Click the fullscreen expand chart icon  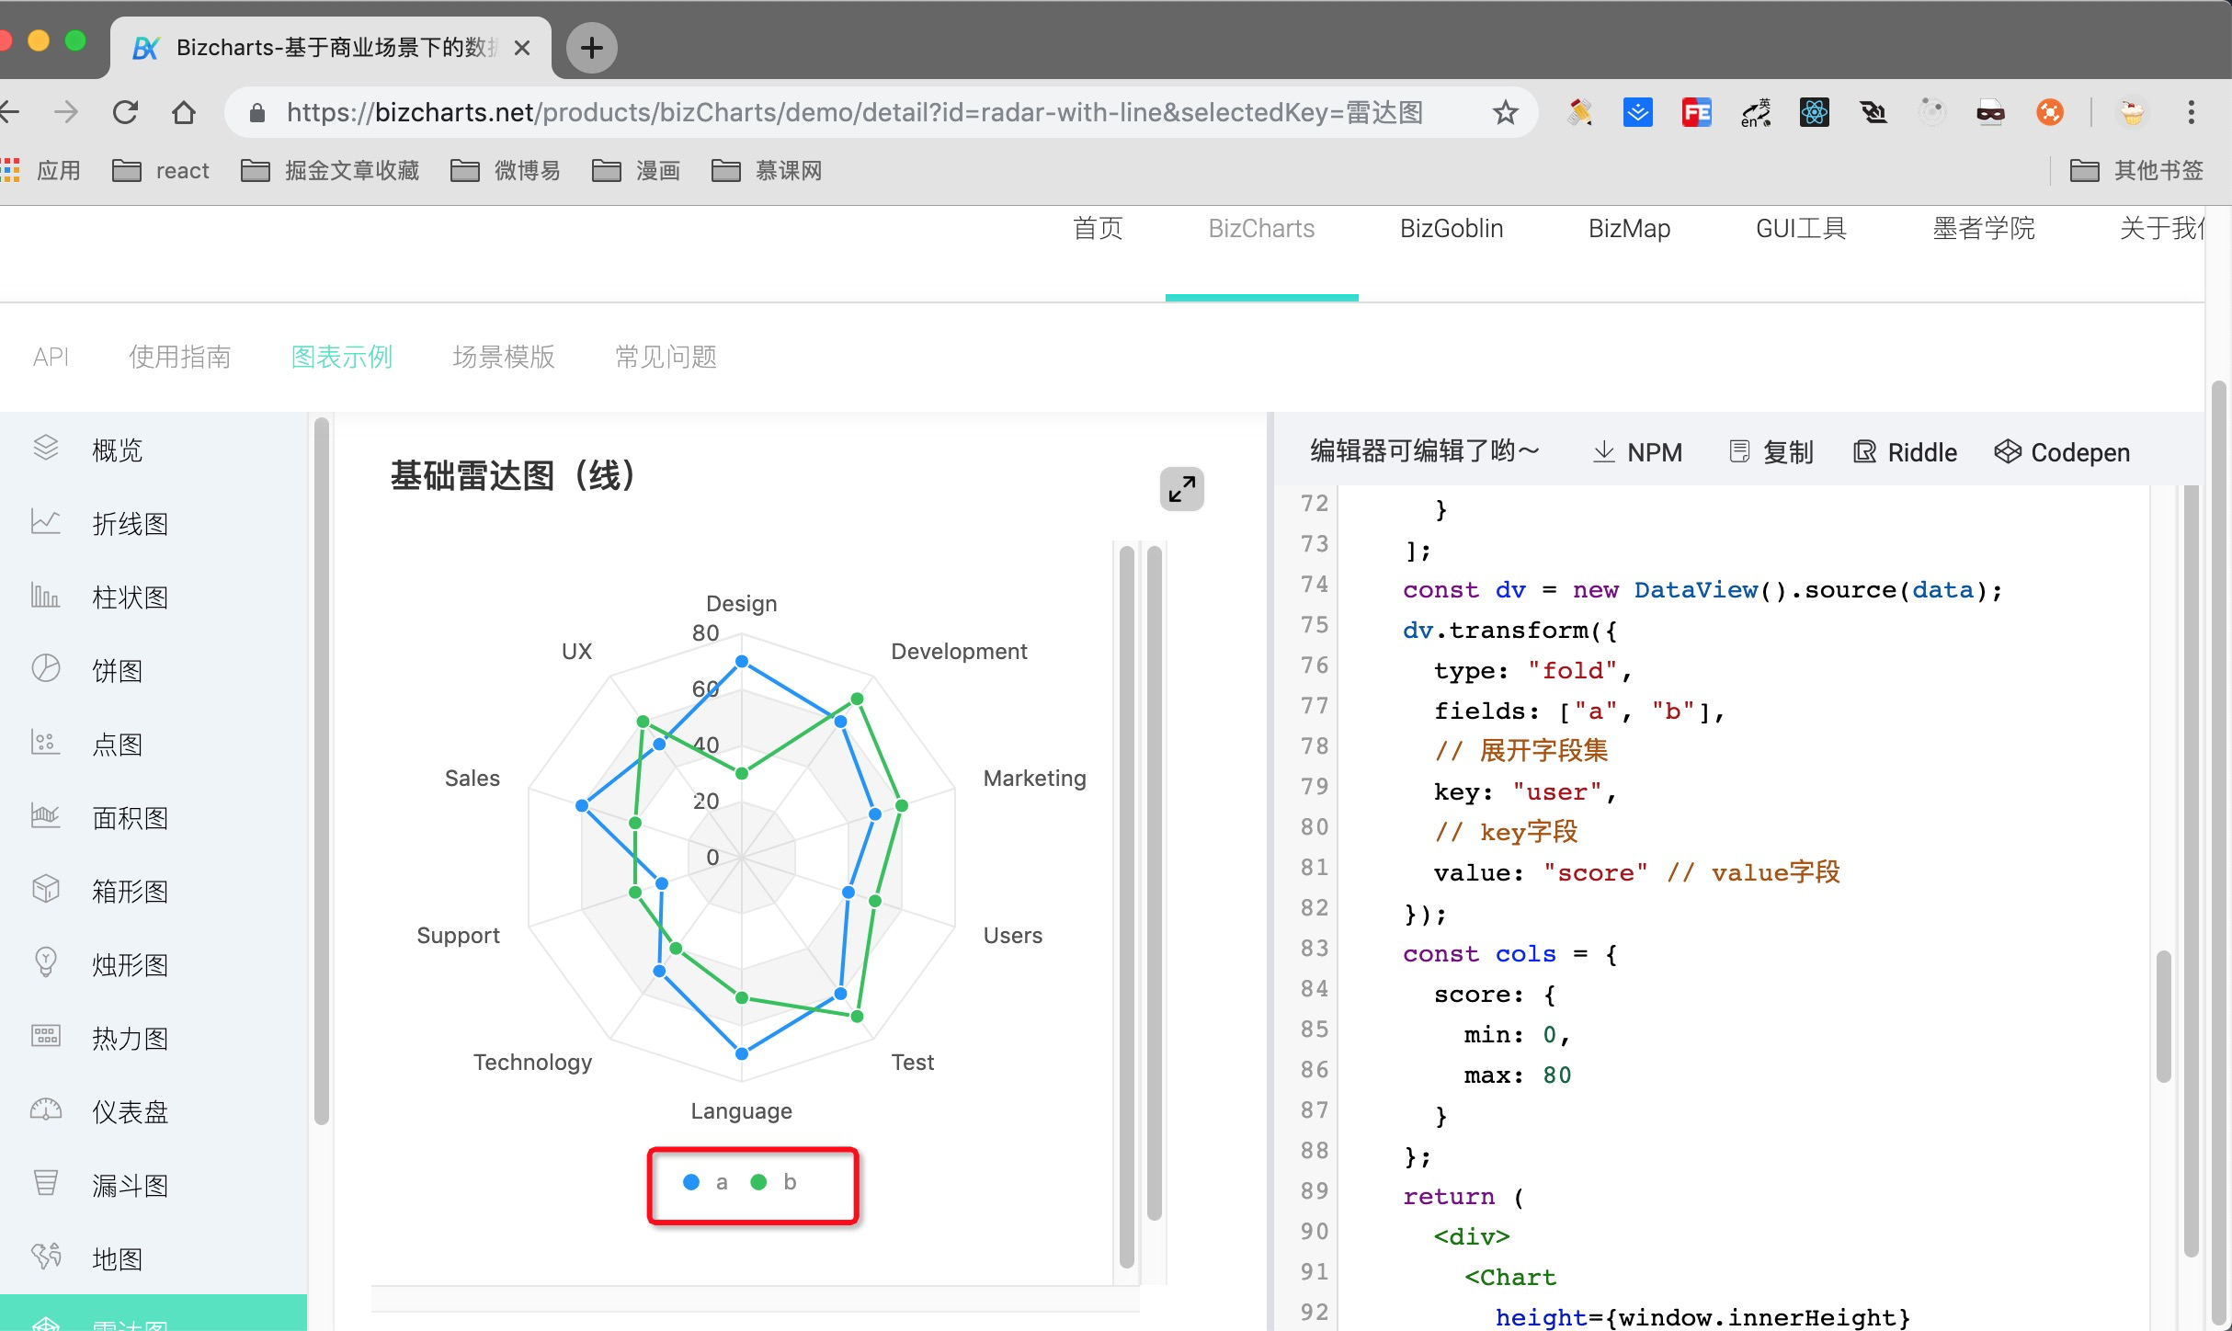1181,489
